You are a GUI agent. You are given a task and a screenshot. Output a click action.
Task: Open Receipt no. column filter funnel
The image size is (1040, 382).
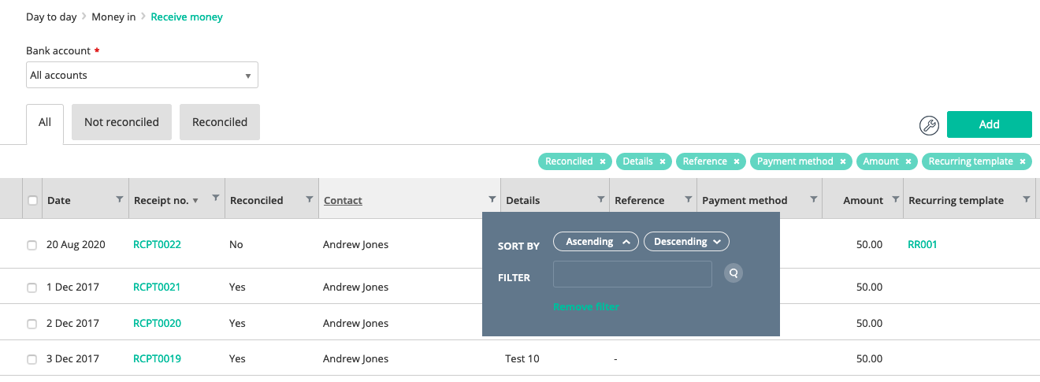[x=215, y=199]
